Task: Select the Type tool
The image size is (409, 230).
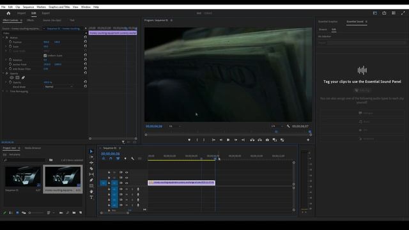Action: click(91, 197)
